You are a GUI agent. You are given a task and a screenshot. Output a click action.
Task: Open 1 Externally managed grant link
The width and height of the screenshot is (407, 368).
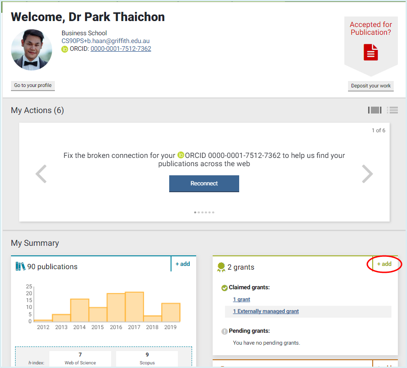[x=266, y=311]
